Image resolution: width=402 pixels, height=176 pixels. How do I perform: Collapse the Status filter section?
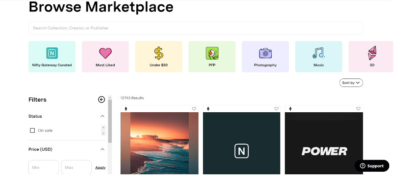click(x=102, y=116)
